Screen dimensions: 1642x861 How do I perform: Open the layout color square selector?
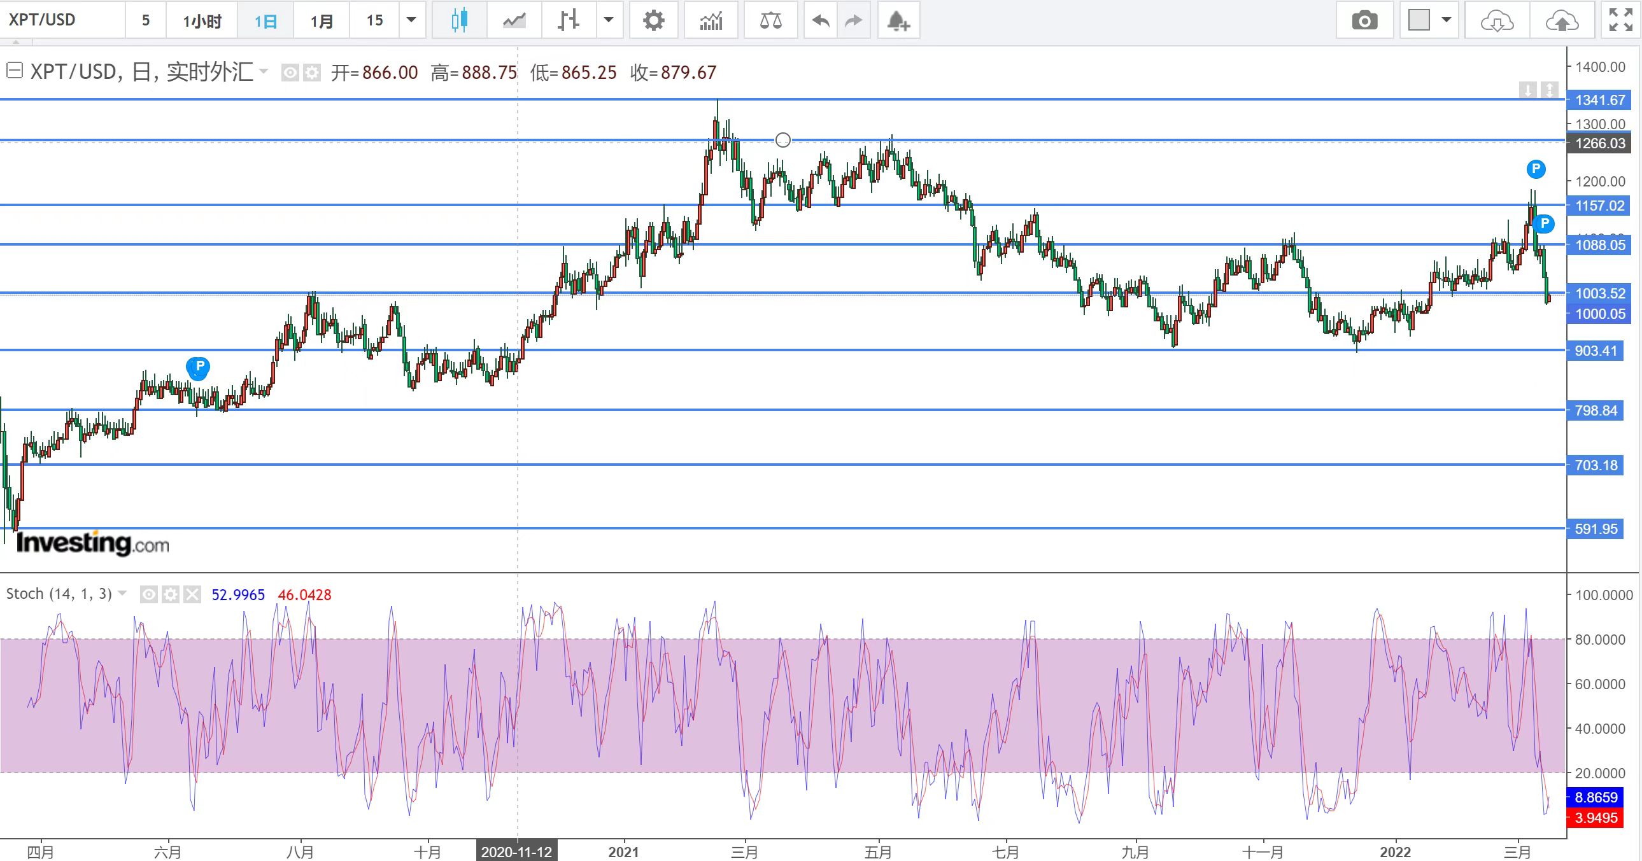1419,20
